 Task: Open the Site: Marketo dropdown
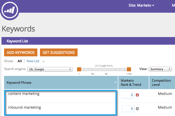[x=142, y=5]
